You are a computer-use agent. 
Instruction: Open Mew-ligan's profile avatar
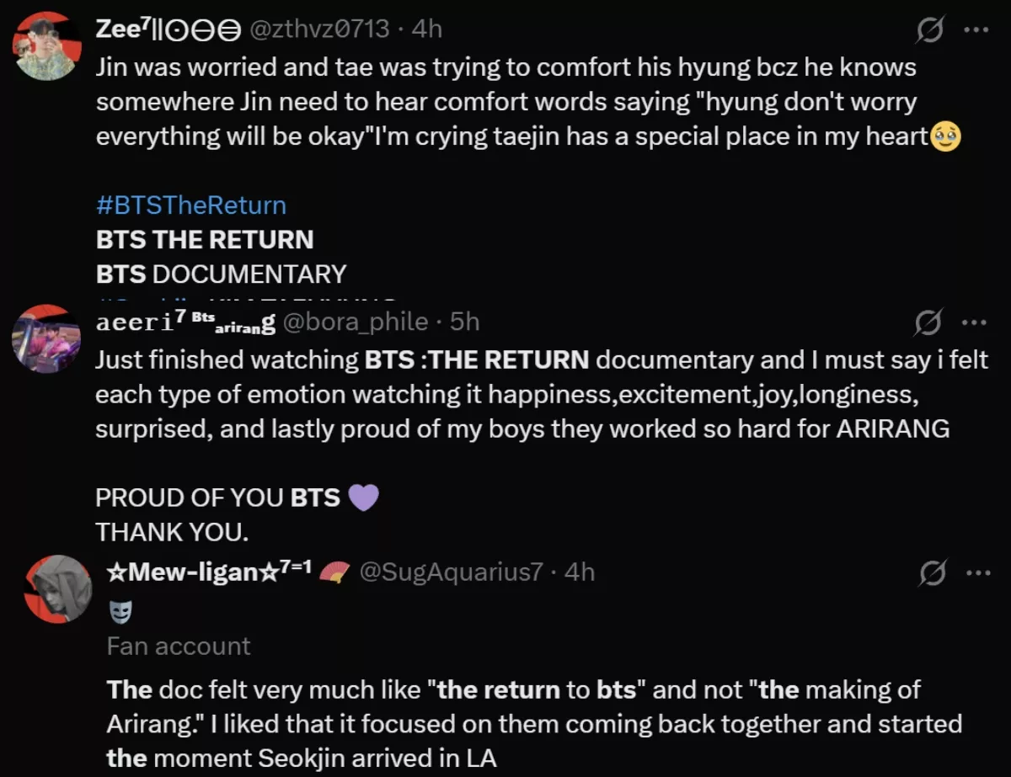click(56, 588)
